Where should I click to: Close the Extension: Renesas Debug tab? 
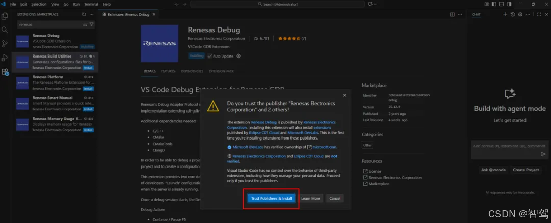(154, 14)
